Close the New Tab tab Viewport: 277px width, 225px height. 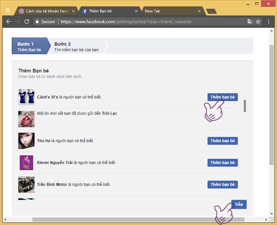(x=199, y=11)
